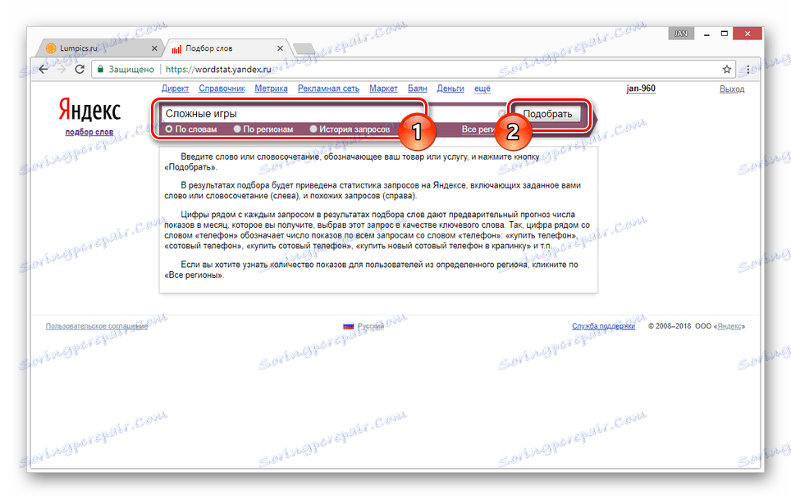This screenshot has height=499, width=791.
Task: Open the Рекламная сеть link
Action: (x=328, y=88)
